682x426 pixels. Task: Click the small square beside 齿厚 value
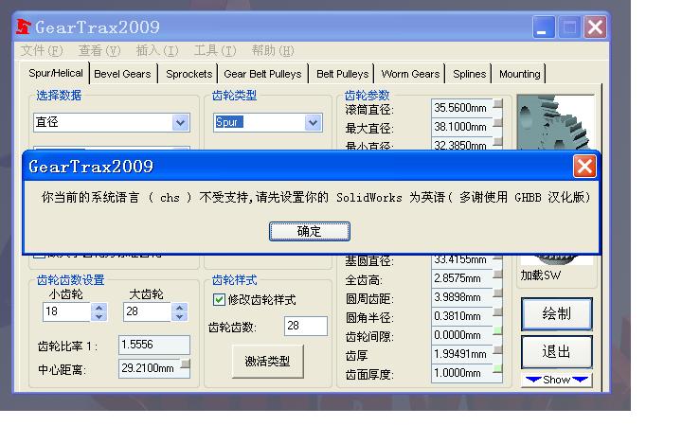pyautogui.click(x=498, y=350)
